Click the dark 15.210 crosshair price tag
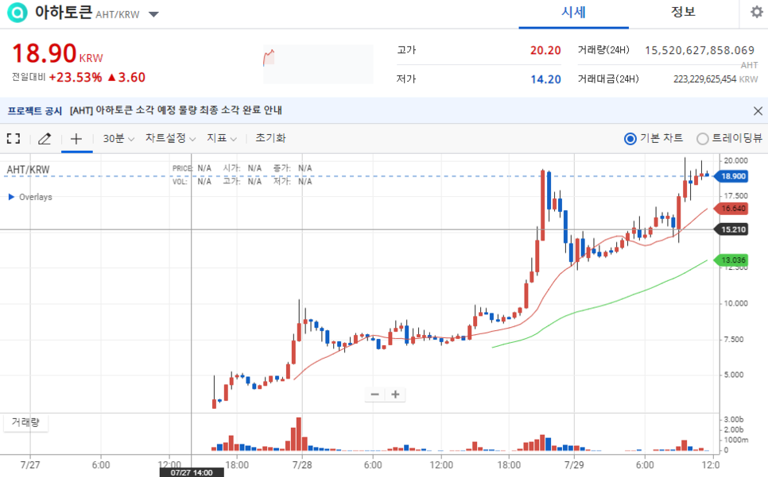768x477 pixels. 731,229
